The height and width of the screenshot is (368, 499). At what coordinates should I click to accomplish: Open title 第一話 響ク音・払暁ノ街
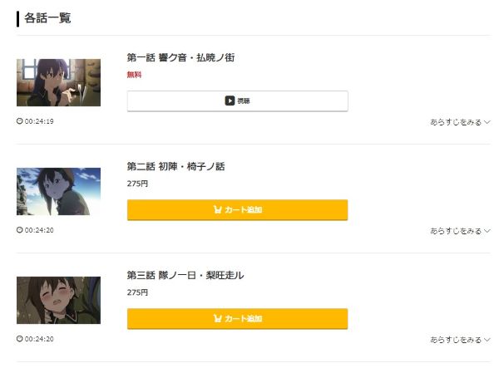click(180, 57)
